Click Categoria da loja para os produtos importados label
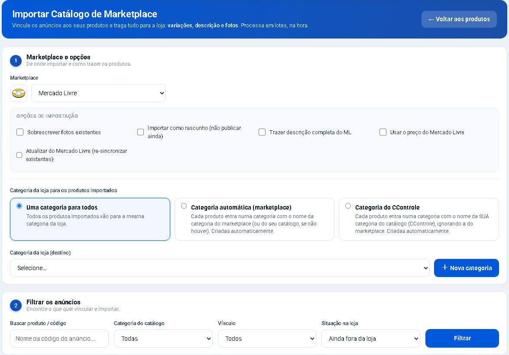 [x=64, y=190]
